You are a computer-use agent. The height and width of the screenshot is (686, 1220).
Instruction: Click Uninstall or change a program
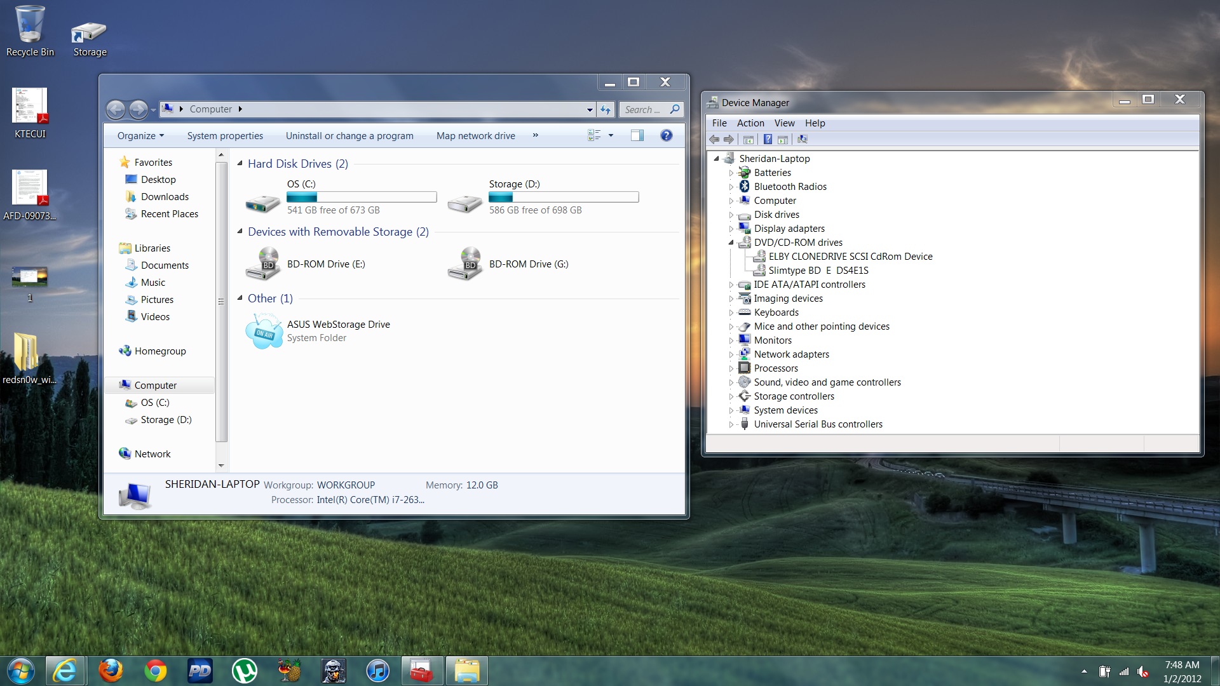coord(349,136)
